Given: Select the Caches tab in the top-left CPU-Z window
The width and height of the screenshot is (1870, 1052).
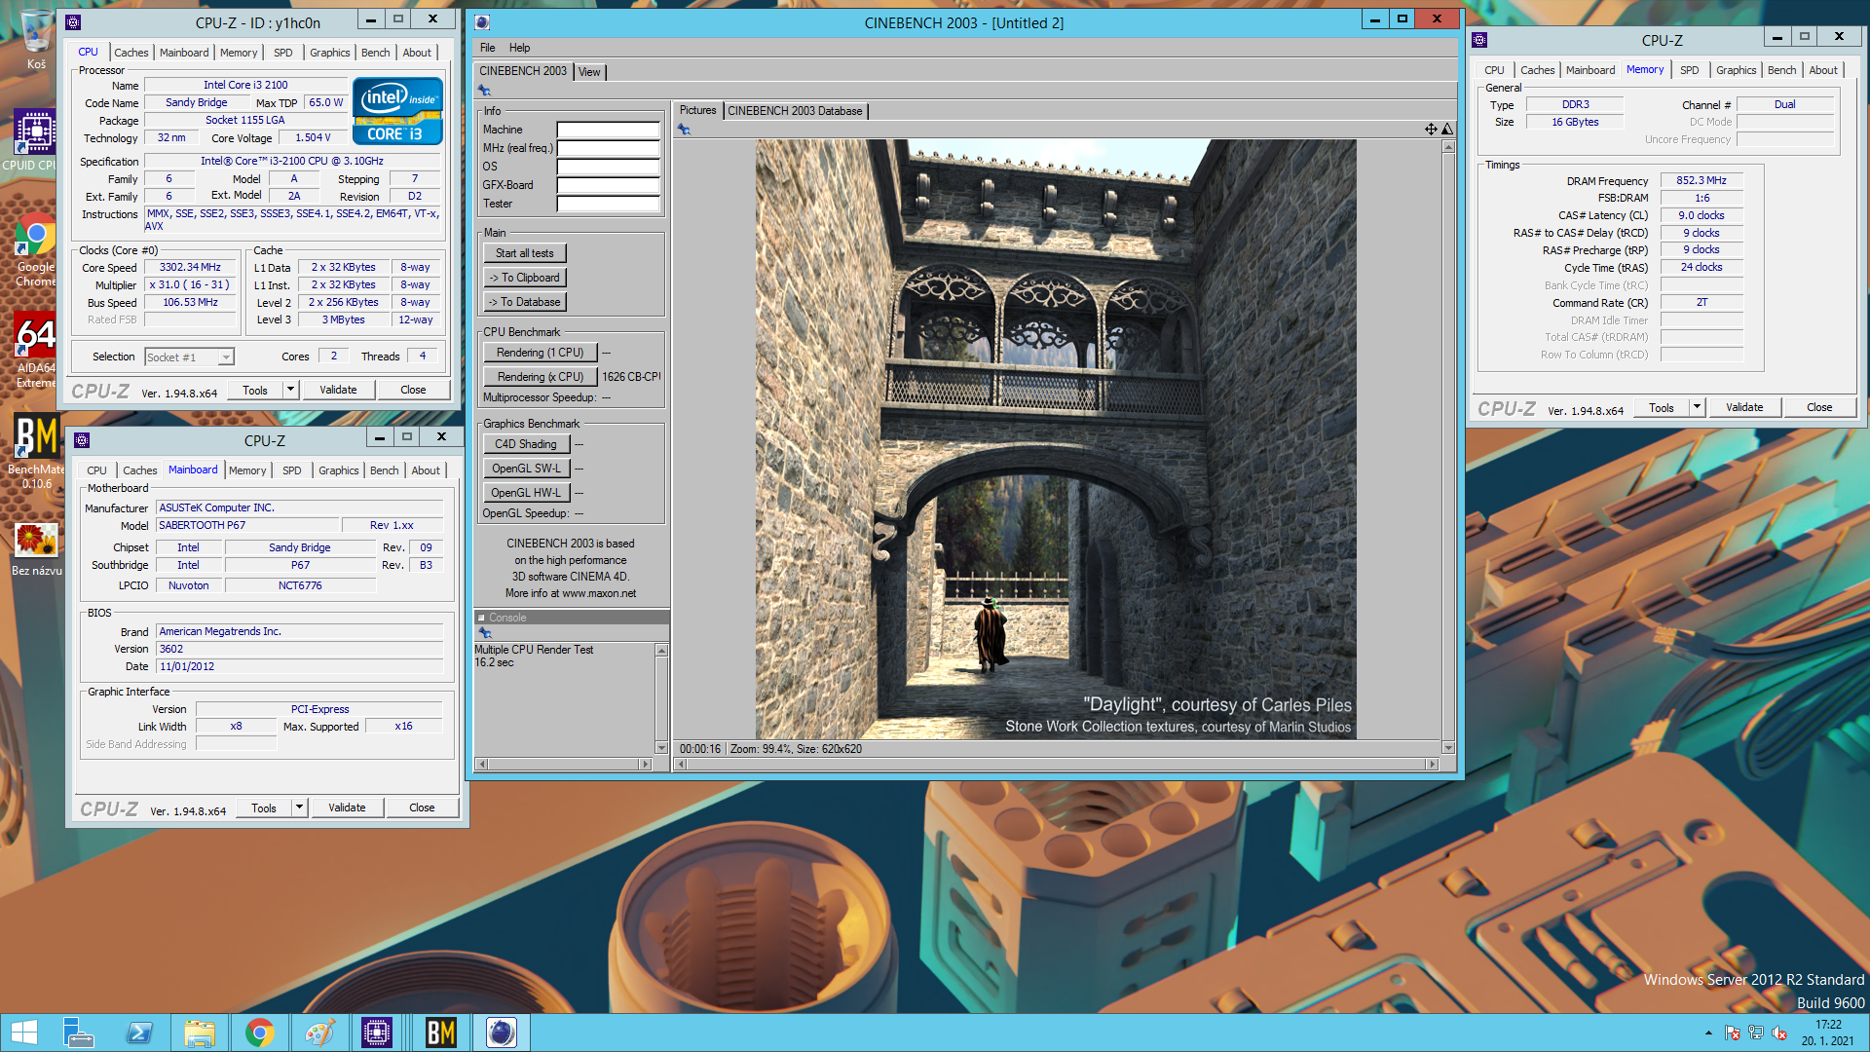Looking at the screenshot, I should [x=131, y=53].
